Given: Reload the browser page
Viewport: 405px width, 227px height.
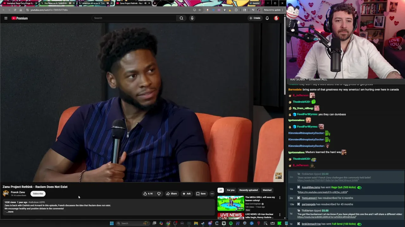Looking at the screenshot, I should point(15,10).
